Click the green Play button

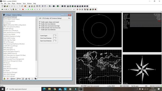click(28, 9)
